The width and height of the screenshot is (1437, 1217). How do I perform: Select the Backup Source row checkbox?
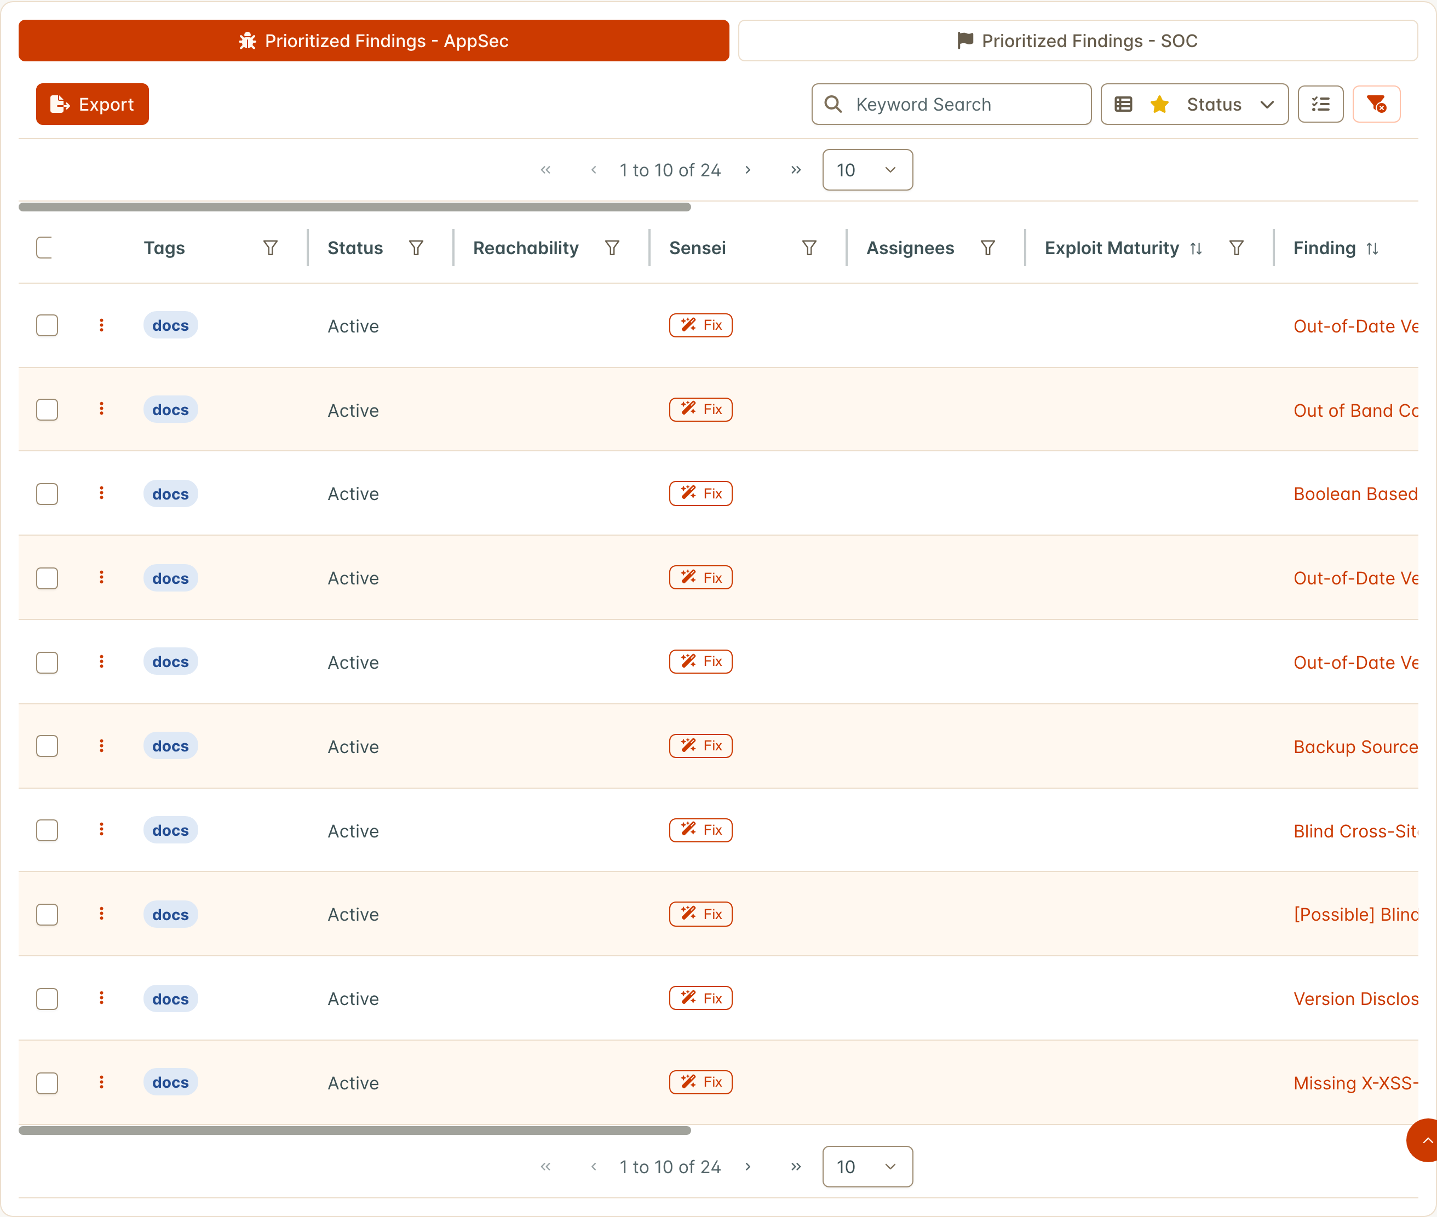(x=47, y=747)
